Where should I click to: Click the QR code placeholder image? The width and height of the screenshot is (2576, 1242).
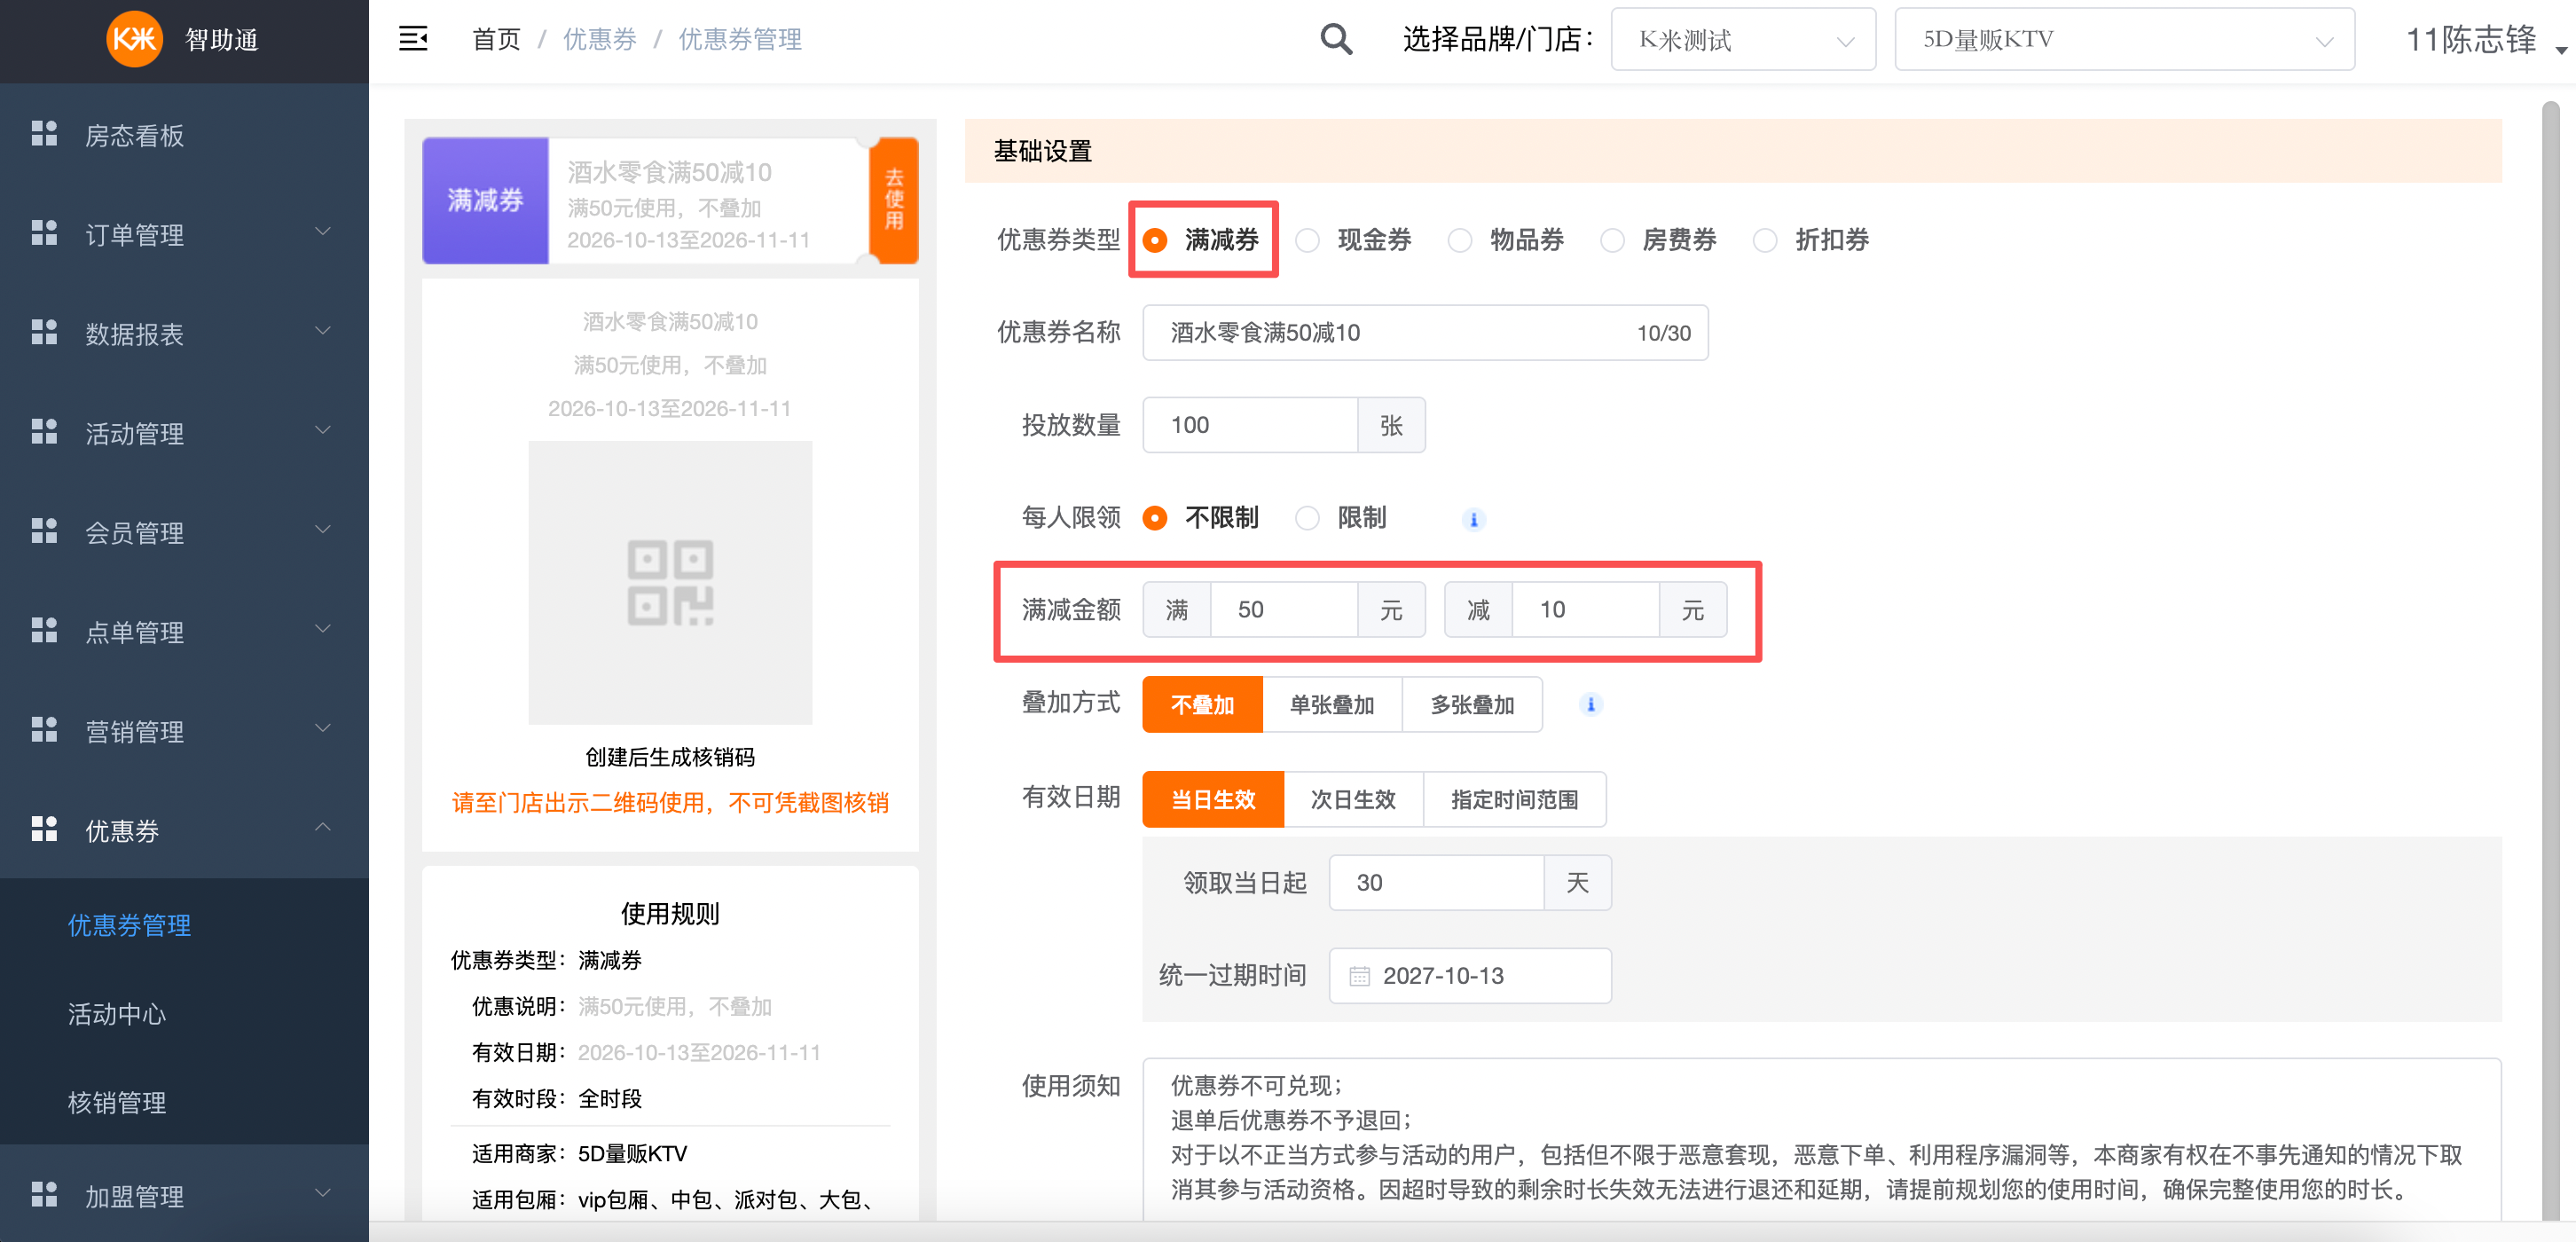[670, 583]
